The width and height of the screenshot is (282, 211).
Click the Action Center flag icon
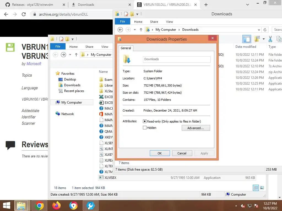click(x=256, y=206)
